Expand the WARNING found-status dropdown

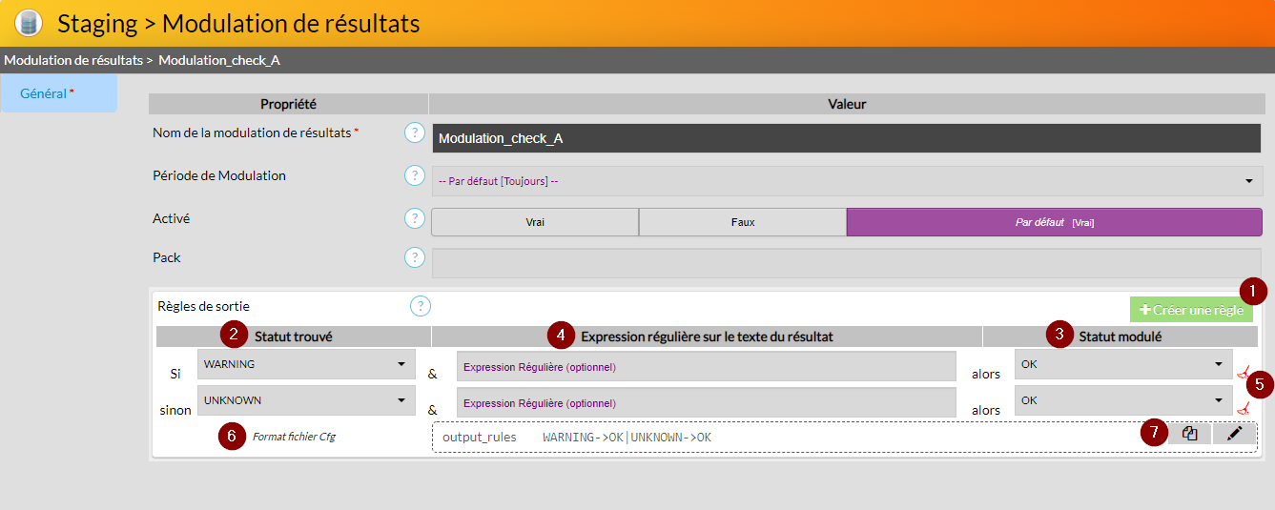click(306, 364)
